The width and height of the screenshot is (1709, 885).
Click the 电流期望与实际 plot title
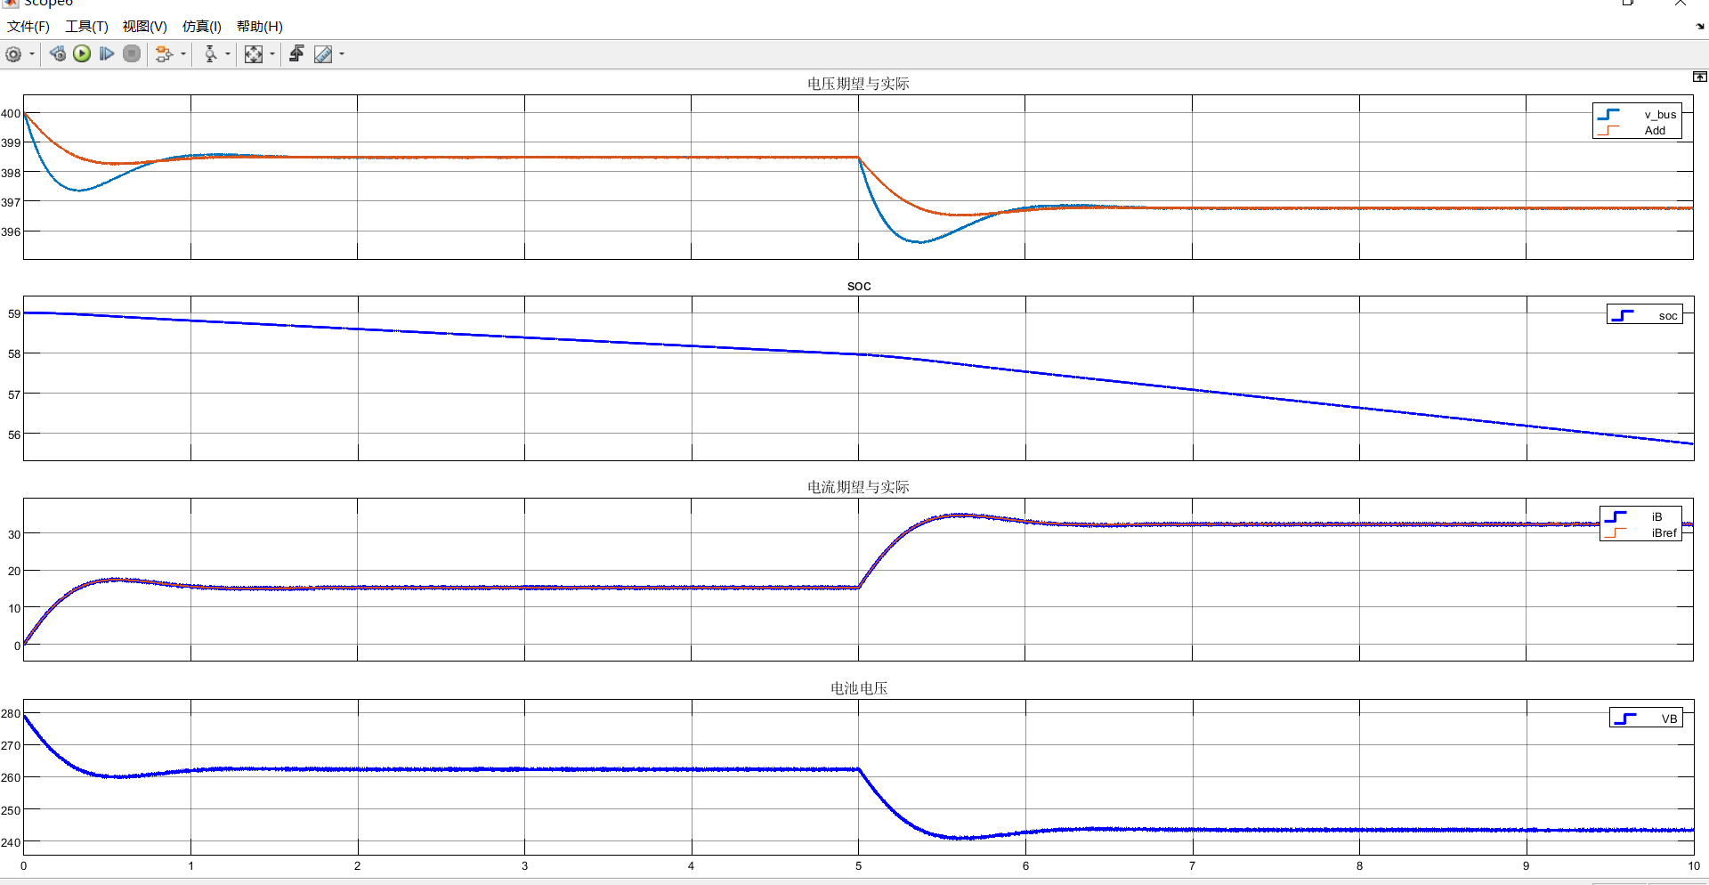click(x=858, y=487)
